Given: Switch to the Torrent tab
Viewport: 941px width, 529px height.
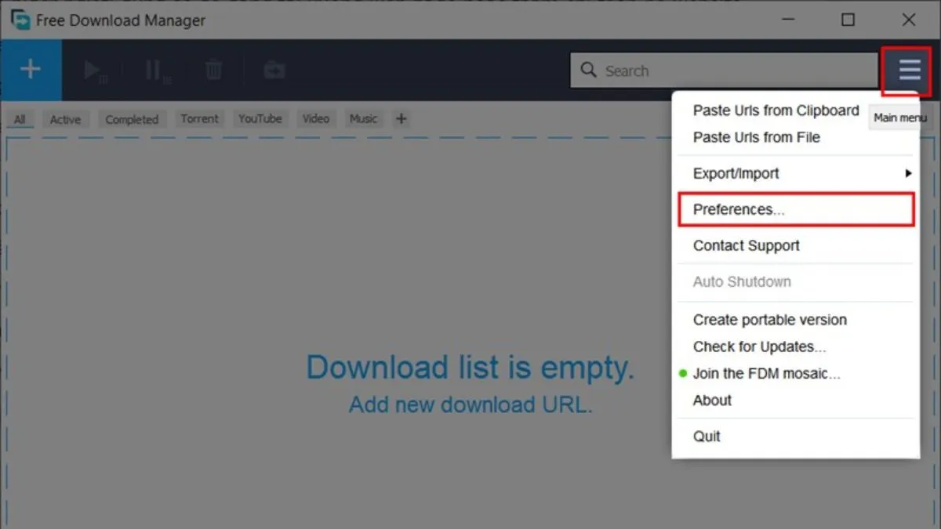Looking at the screenshot, I should click(200, 118).
